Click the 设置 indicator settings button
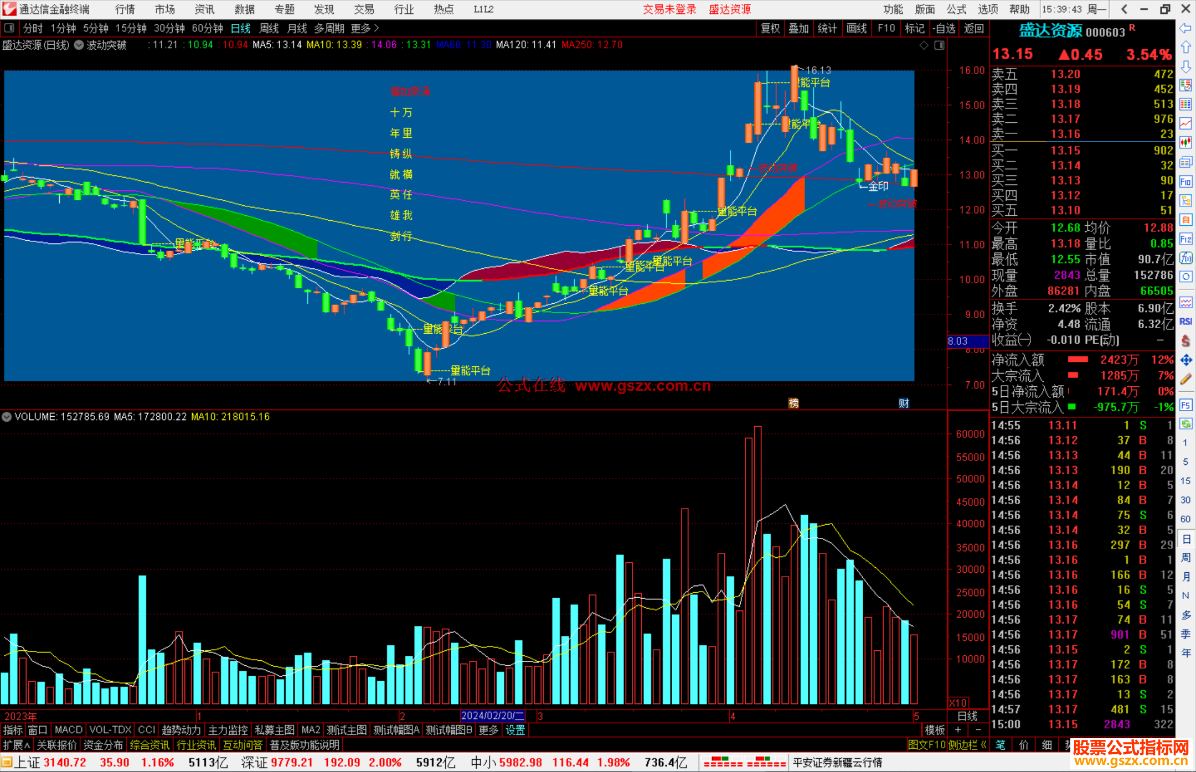This screenshot has width=1196, height=772. [x=515, y=730]
